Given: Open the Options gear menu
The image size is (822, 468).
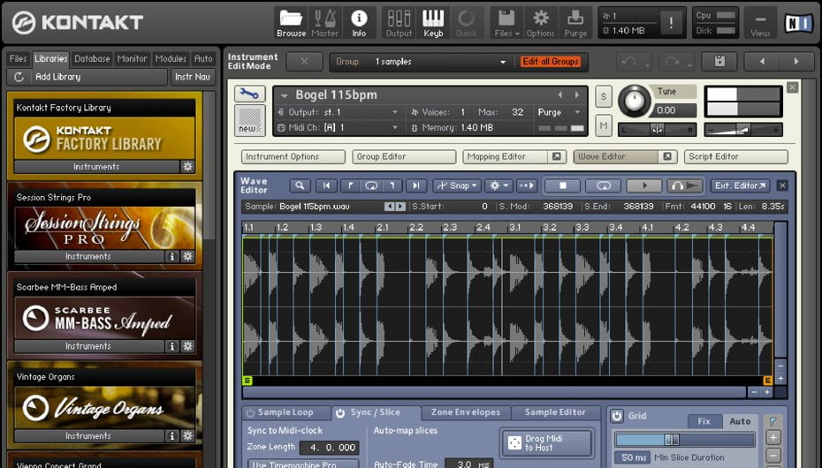Looking at the screenshot, I should 540,22.
